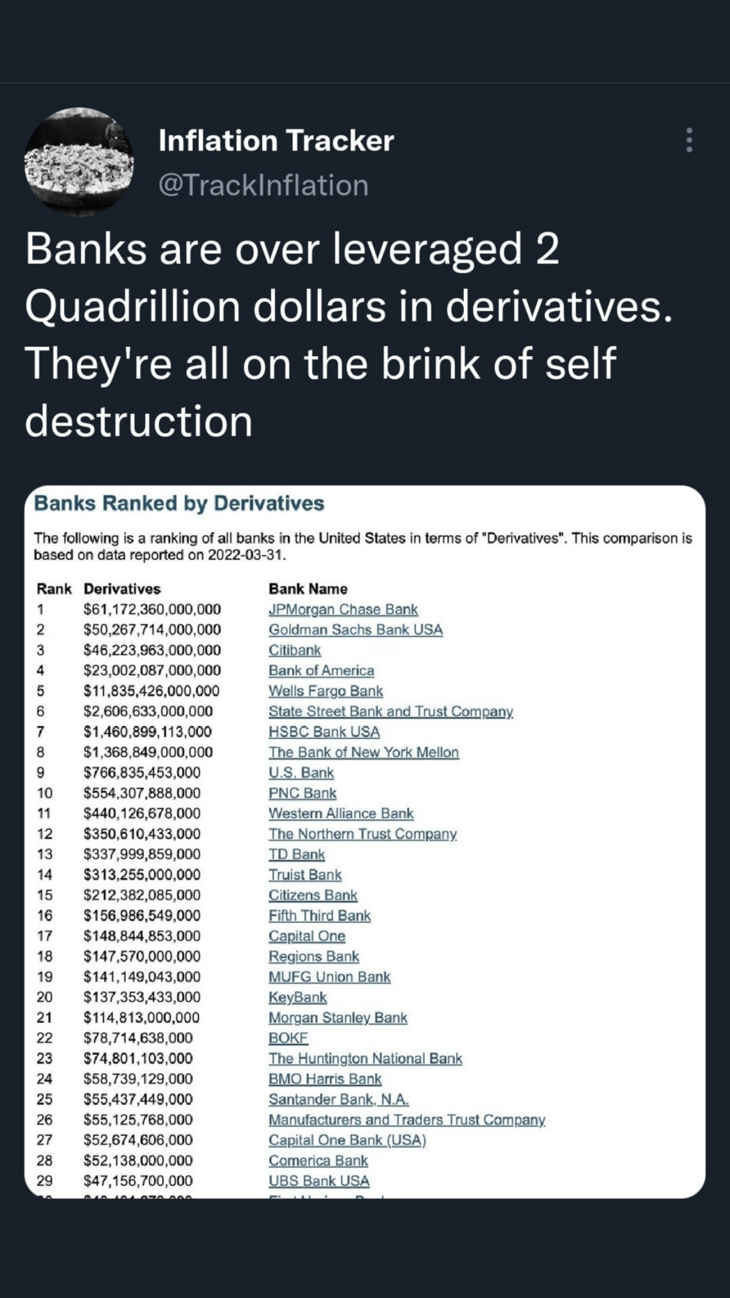This screenshot has height=1298, width=730.
Task: Open The Huntington National Bank link
Action: (365, 1059)
